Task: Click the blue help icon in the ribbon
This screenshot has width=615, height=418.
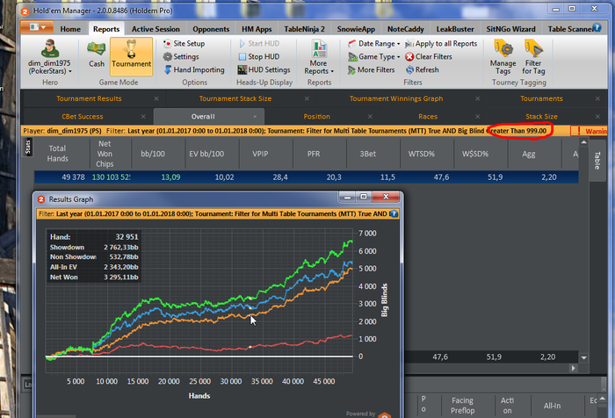Action: pos(597,27)
